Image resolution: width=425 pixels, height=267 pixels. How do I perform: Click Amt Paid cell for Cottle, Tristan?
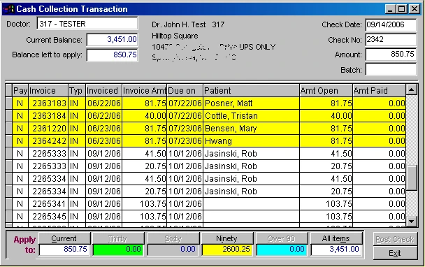pyautogui.click(x=379, y=116)
